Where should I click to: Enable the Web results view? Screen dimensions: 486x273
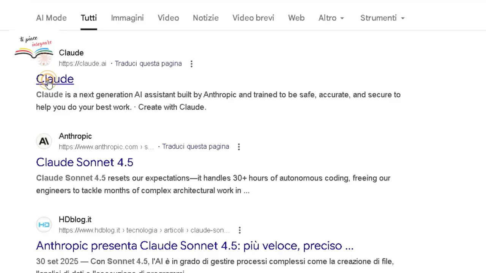tap(296, 18)
